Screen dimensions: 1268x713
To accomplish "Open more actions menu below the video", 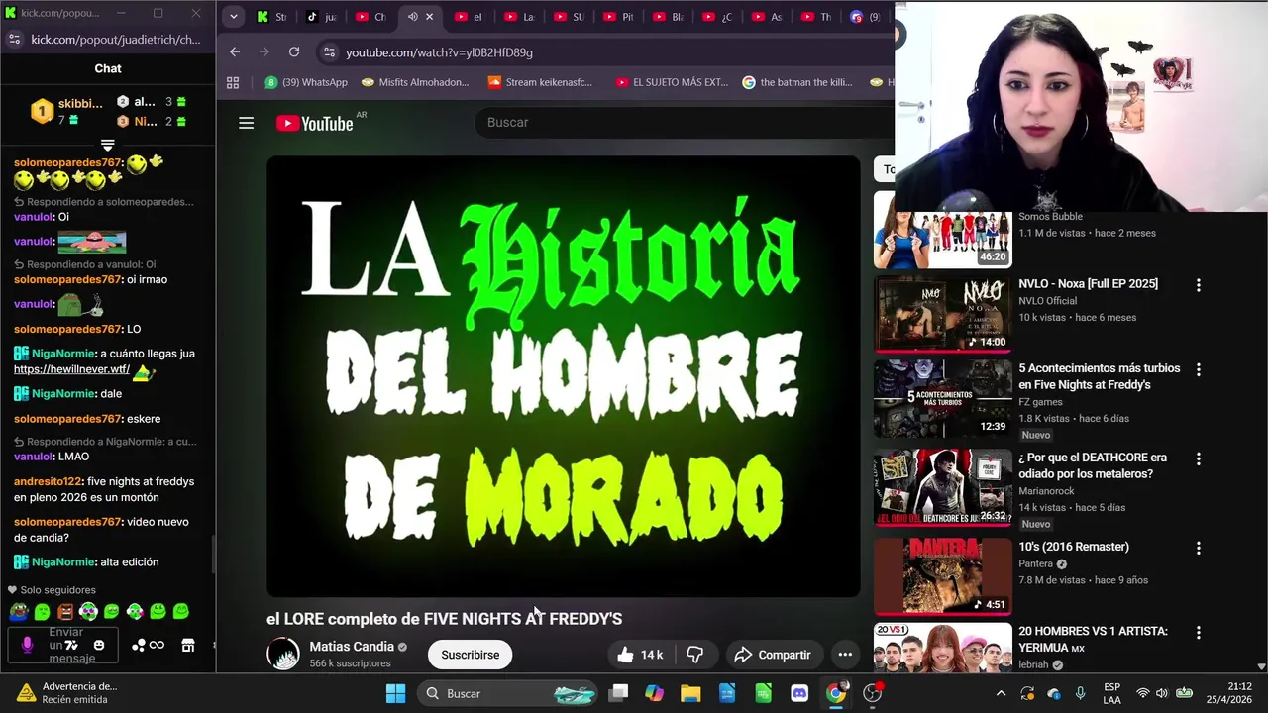I will (x=845, y=655).
